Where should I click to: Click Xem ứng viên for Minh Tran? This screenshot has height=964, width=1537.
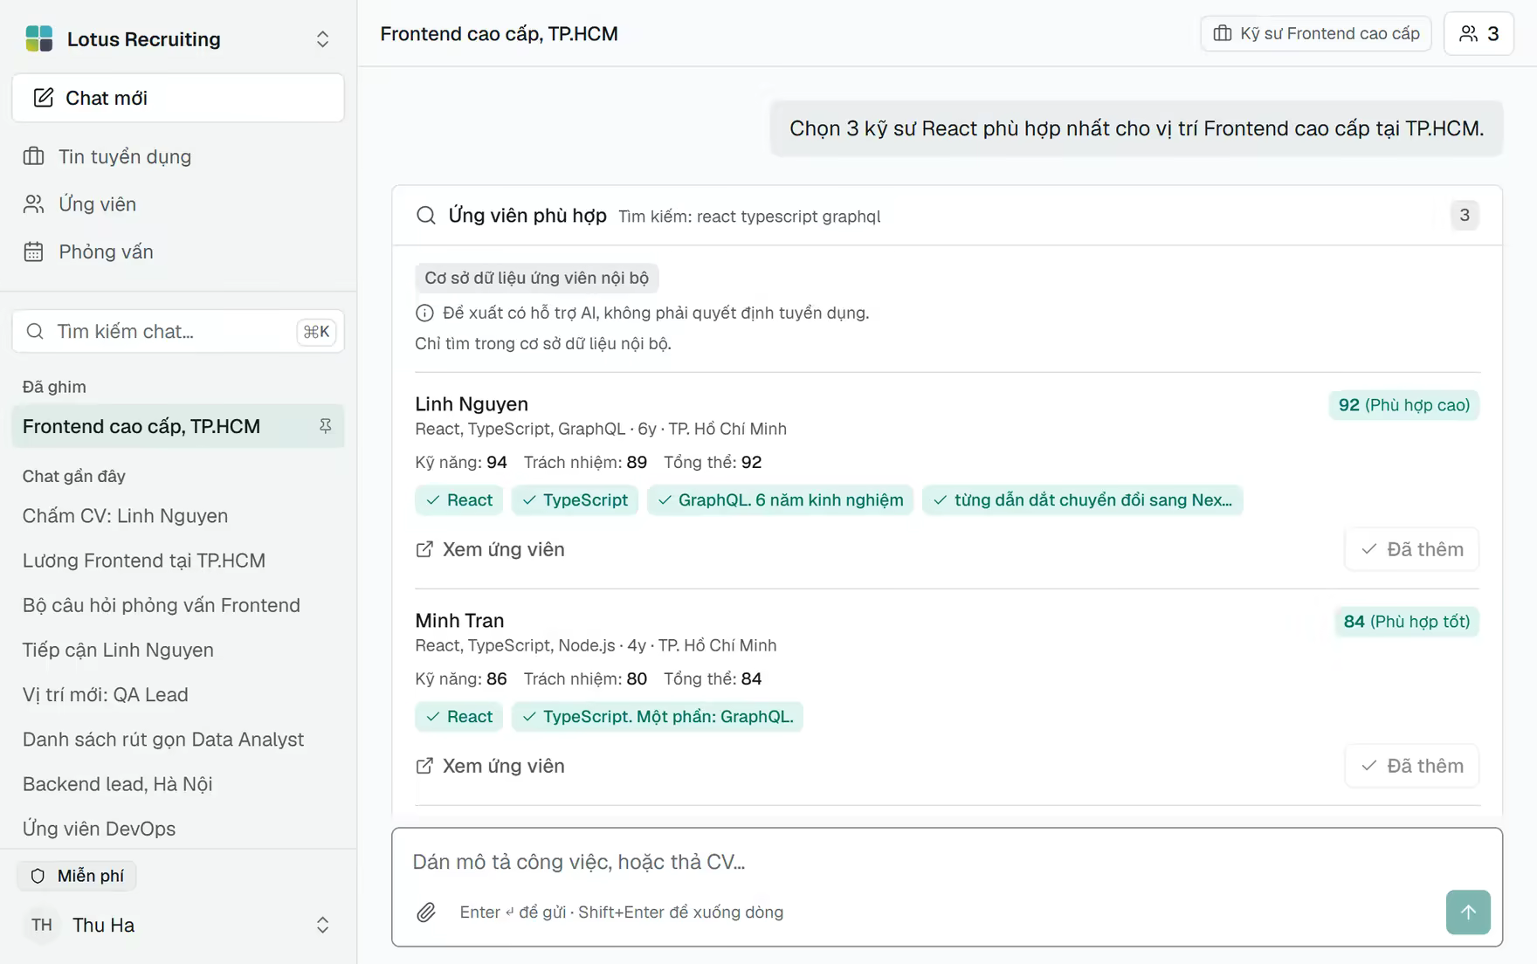coord(490,766)
